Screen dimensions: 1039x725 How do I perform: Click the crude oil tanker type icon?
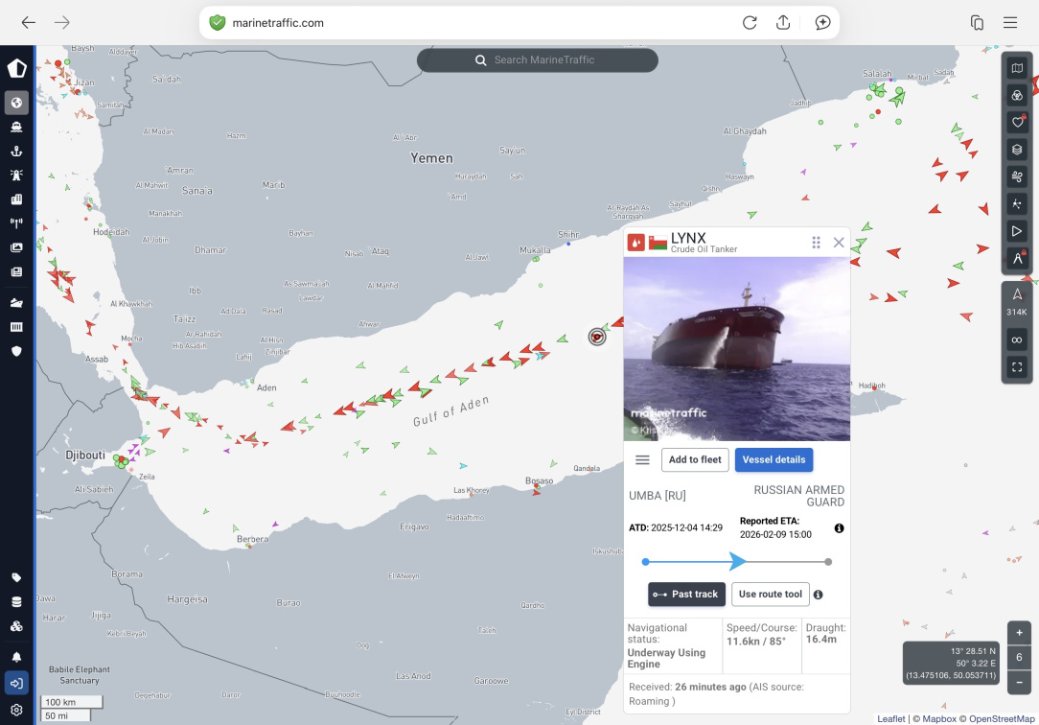click(636, 243)
